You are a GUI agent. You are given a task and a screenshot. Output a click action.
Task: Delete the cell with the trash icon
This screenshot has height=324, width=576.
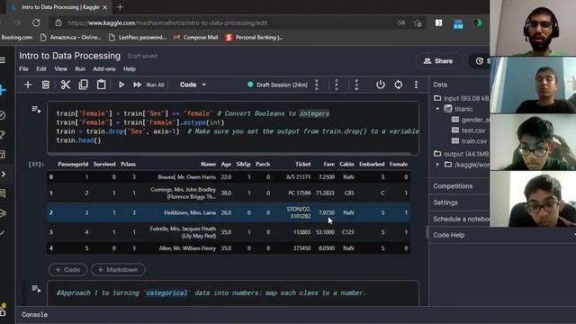pos(46,85)
